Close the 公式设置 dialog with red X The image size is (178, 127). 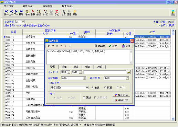coord(132,41)
